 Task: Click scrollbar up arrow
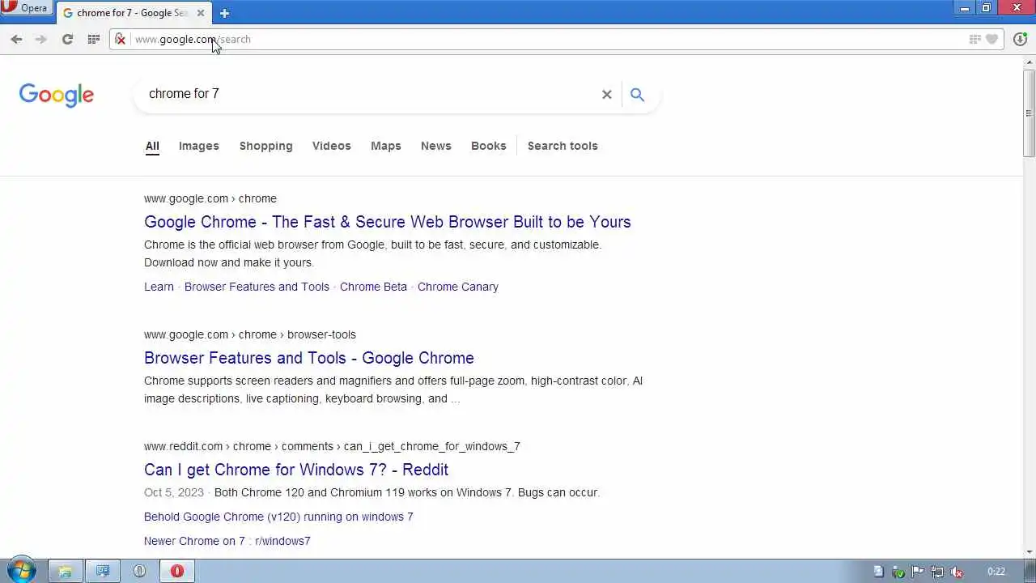(1030, 62)
